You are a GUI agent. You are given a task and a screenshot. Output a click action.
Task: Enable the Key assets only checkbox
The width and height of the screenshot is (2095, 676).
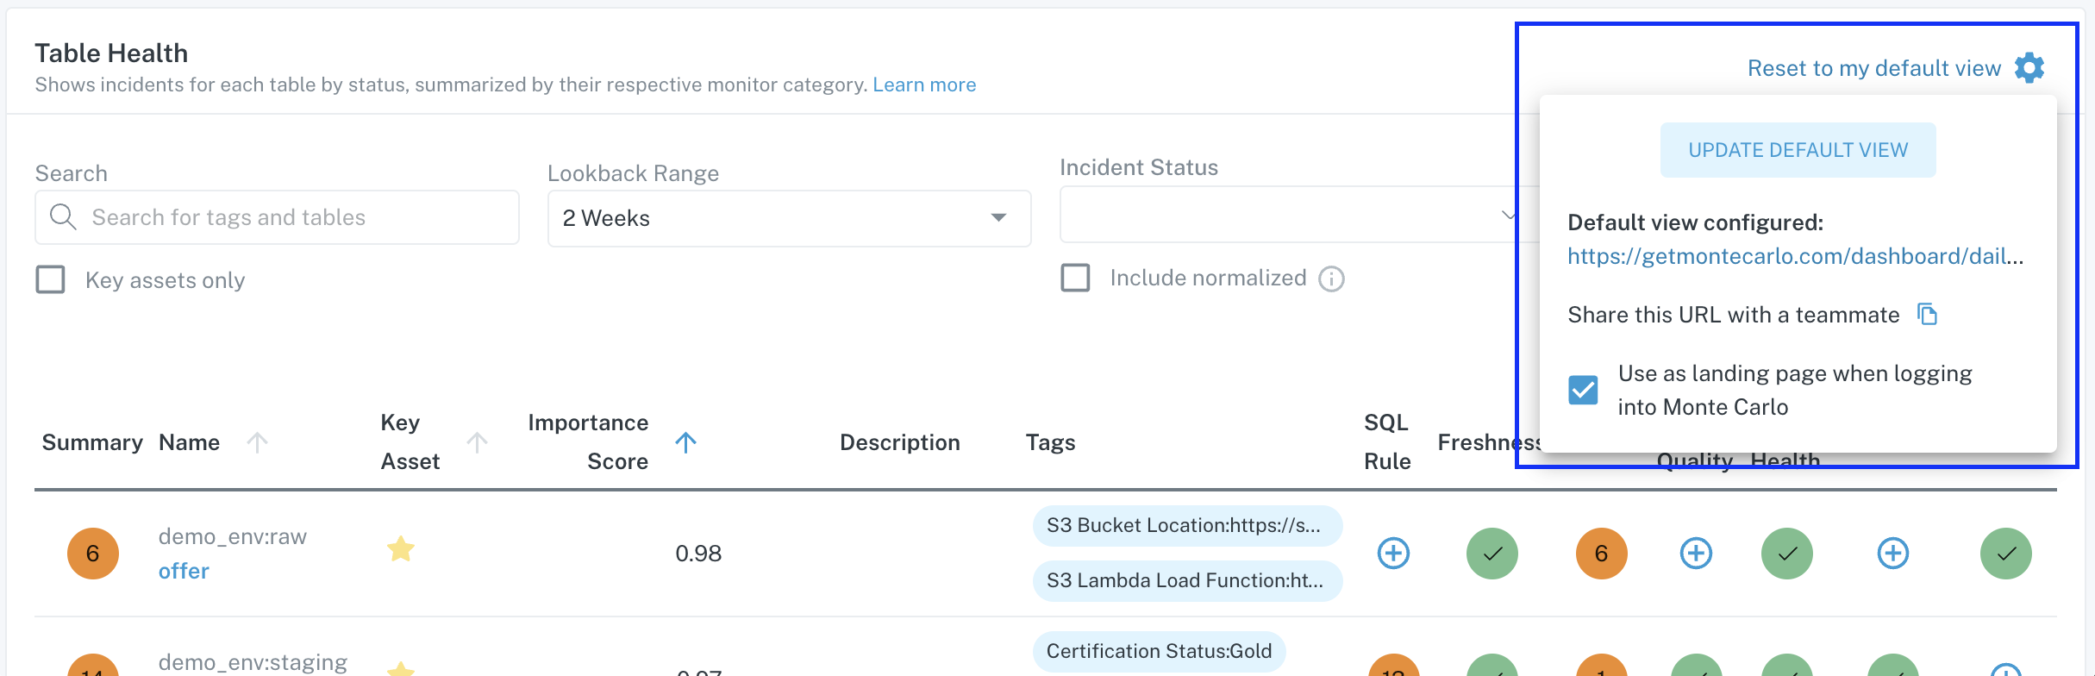[51, 279]
